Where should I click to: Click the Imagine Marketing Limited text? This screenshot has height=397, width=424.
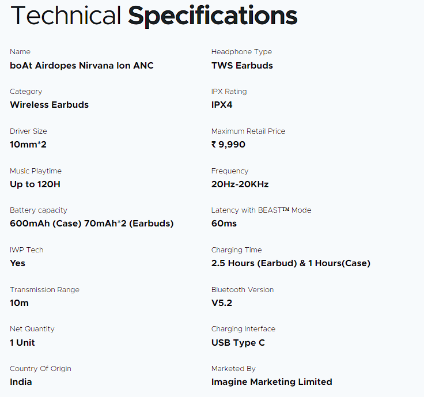[x=271, y=382]
